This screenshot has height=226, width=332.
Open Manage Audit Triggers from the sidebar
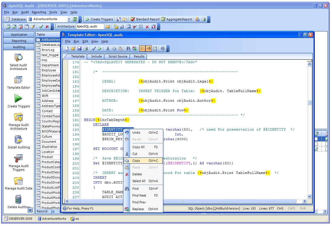pos(19,163)
